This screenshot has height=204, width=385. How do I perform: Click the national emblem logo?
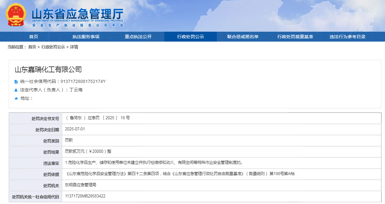[16, 15]
